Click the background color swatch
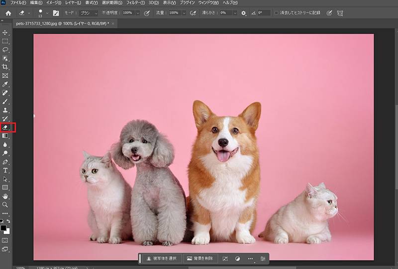 pos(7,232)
